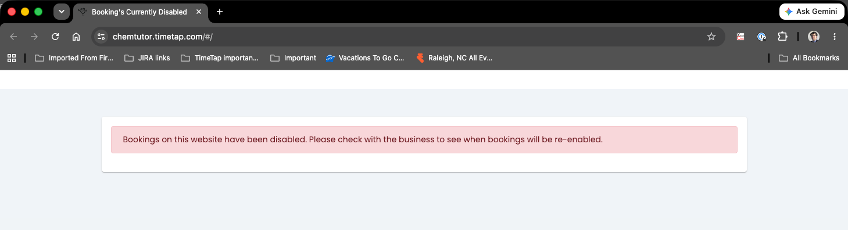Expand the JIRA links bookmarks folder
Image resolution: width=848 pixels, height=230 pixels.
[147, 58]
